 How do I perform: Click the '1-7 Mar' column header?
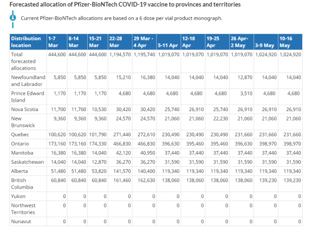coord(57,42)
